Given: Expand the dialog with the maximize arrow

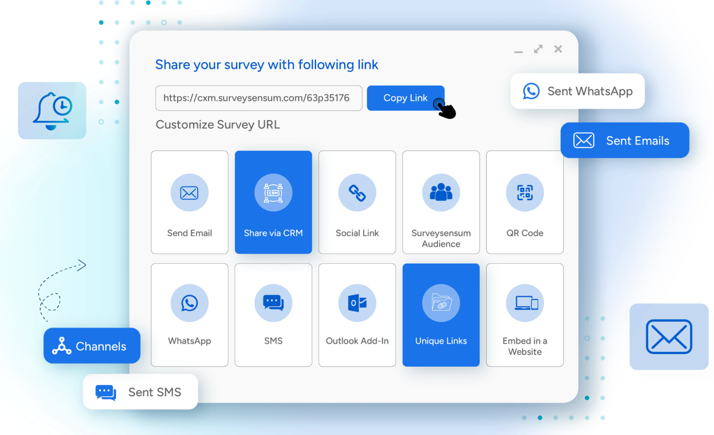Looking at the screenshot, I should tap(538, 49).
